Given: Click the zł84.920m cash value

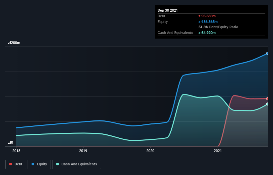Looking at the screenshot, I should tap(207, 33).
